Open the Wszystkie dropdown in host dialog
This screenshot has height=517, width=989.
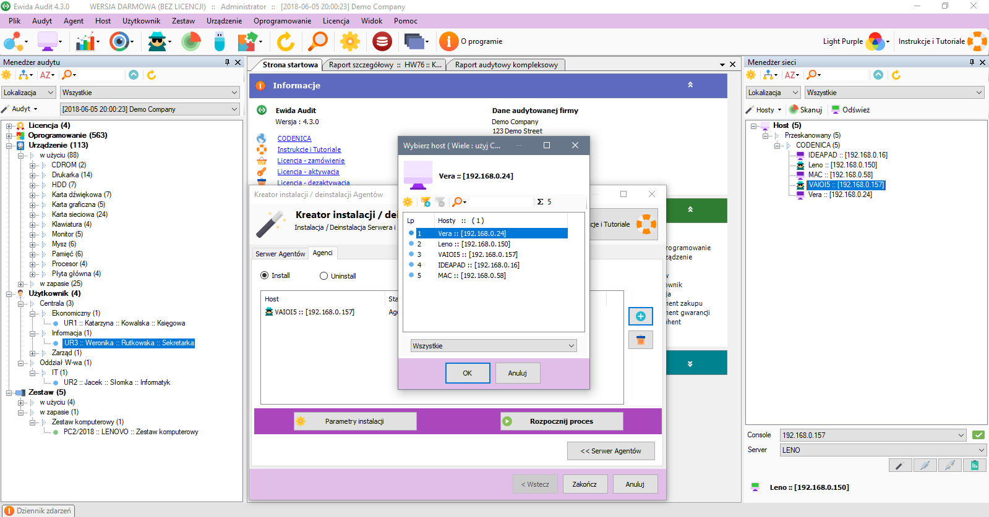click(x=493, y=346)
